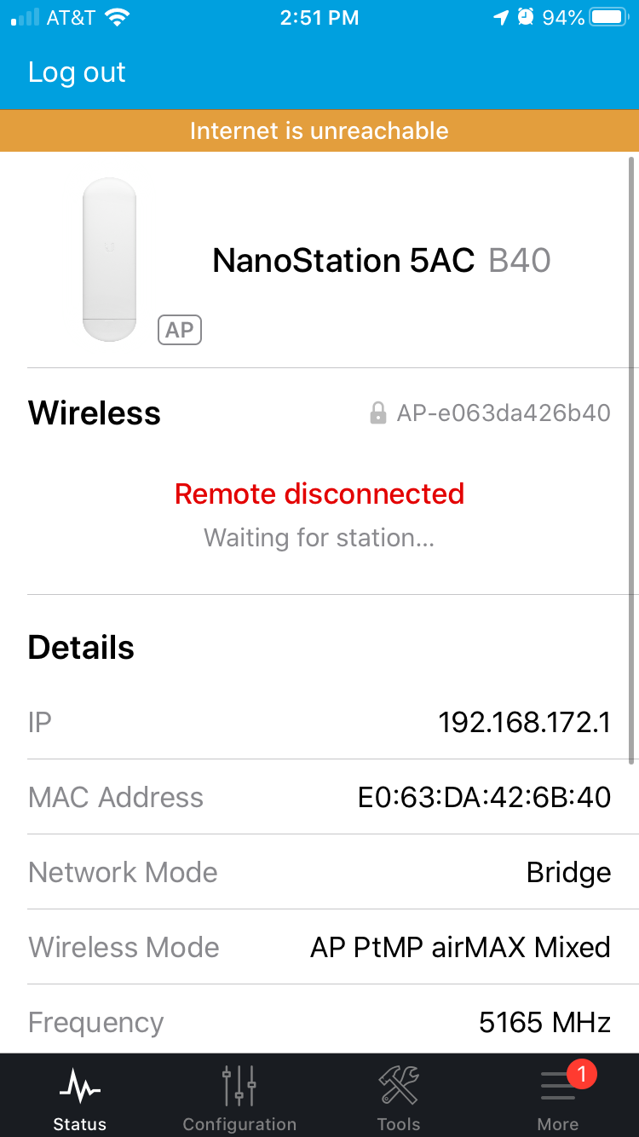Select the IP address row
The width and height of the screenshot is (639, 1137).
319,723
